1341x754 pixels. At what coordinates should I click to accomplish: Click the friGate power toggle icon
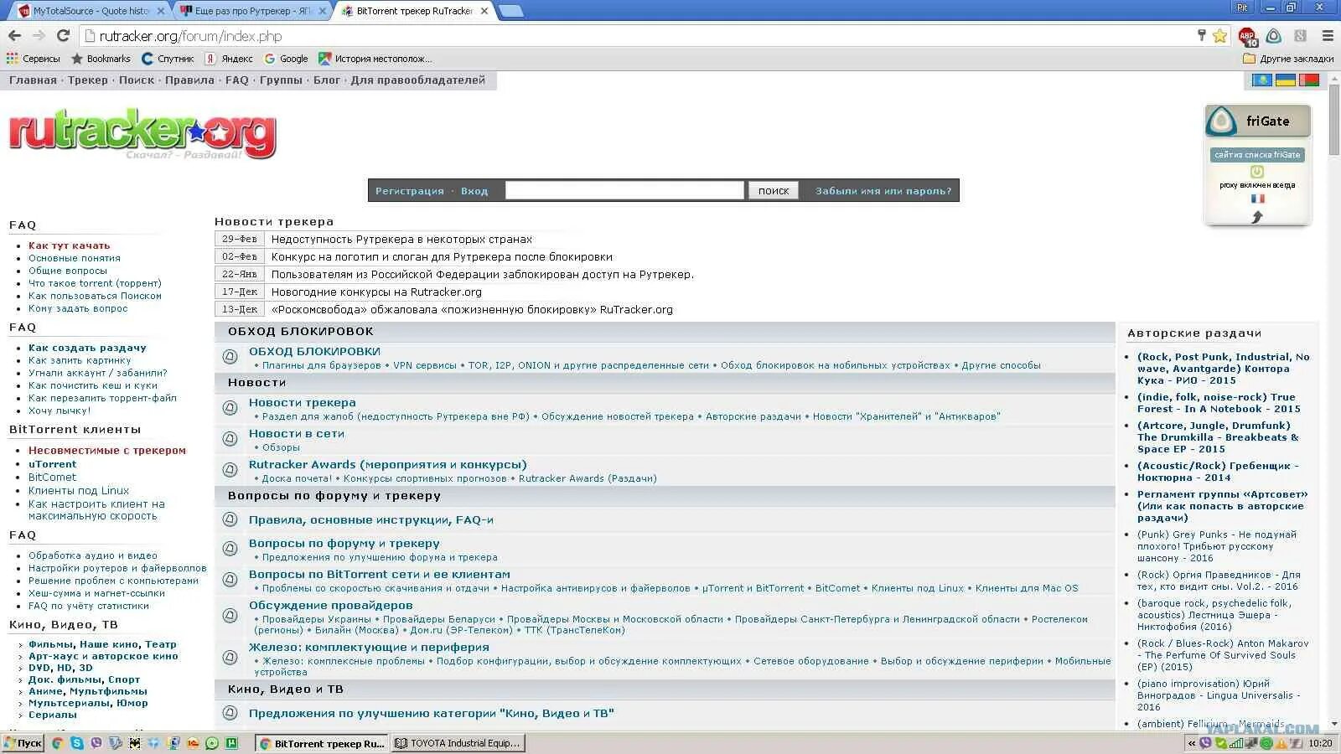[x=1257, y=172]
